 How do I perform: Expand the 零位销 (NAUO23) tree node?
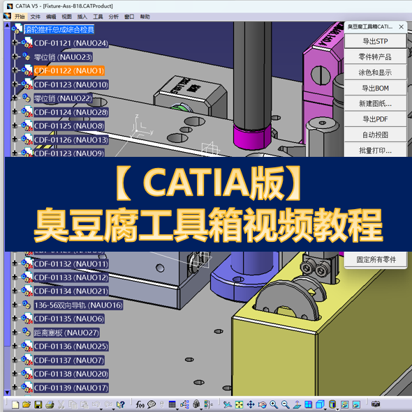15,56
